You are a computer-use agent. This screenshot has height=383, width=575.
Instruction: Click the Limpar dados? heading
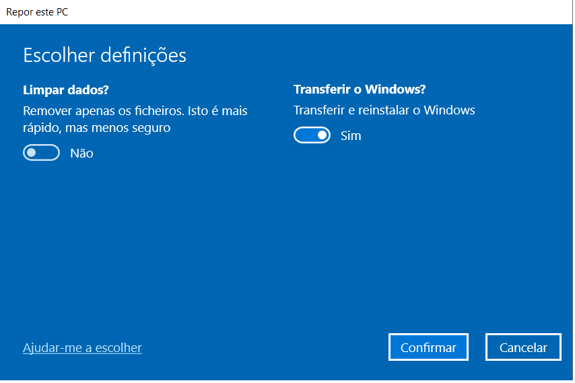(65, 90)
